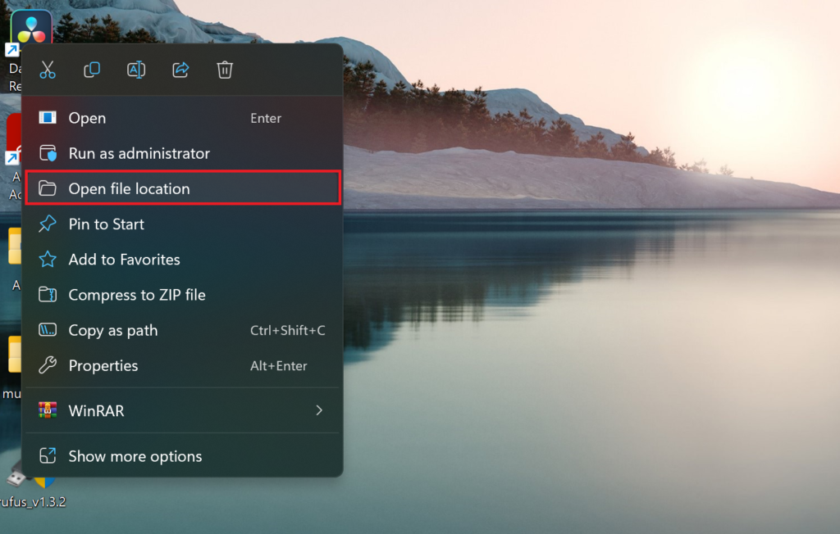
Task: Select Run as administrator
Action: pos(138,153)
